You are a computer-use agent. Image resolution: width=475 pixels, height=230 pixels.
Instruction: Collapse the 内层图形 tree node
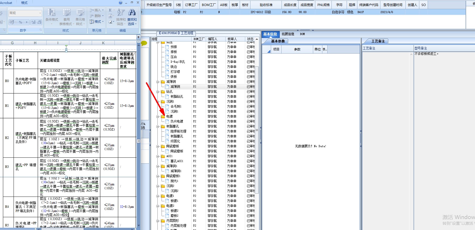(158, 221)
